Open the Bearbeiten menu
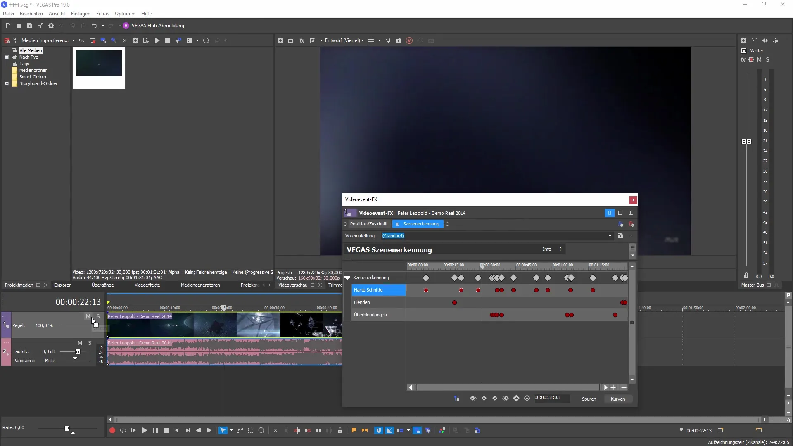Image resolution: width=793 pixels, height=446 pixels. pyautogui.click(x=31, y=14)
